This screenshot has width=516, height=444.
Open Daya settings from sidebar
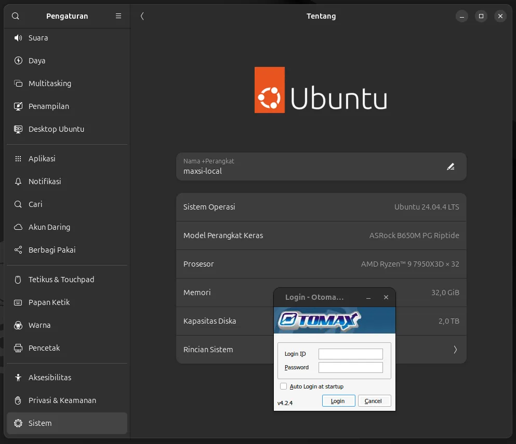point(18,61)
